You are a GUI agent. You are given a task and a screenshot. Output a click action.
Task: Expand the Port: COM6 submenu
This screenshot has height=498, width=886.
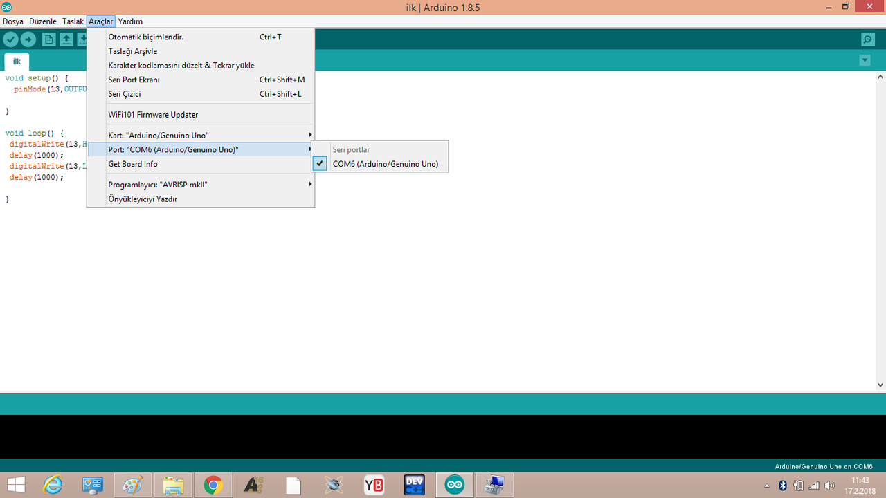(201, 149)
